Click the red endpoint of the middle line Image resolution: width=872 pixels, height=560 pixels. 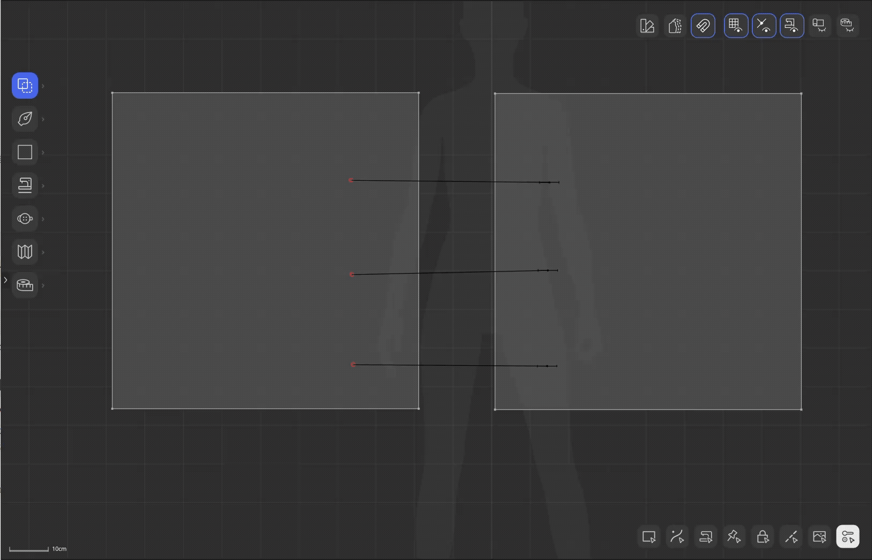pyautogui.click(x=352, y=275)
